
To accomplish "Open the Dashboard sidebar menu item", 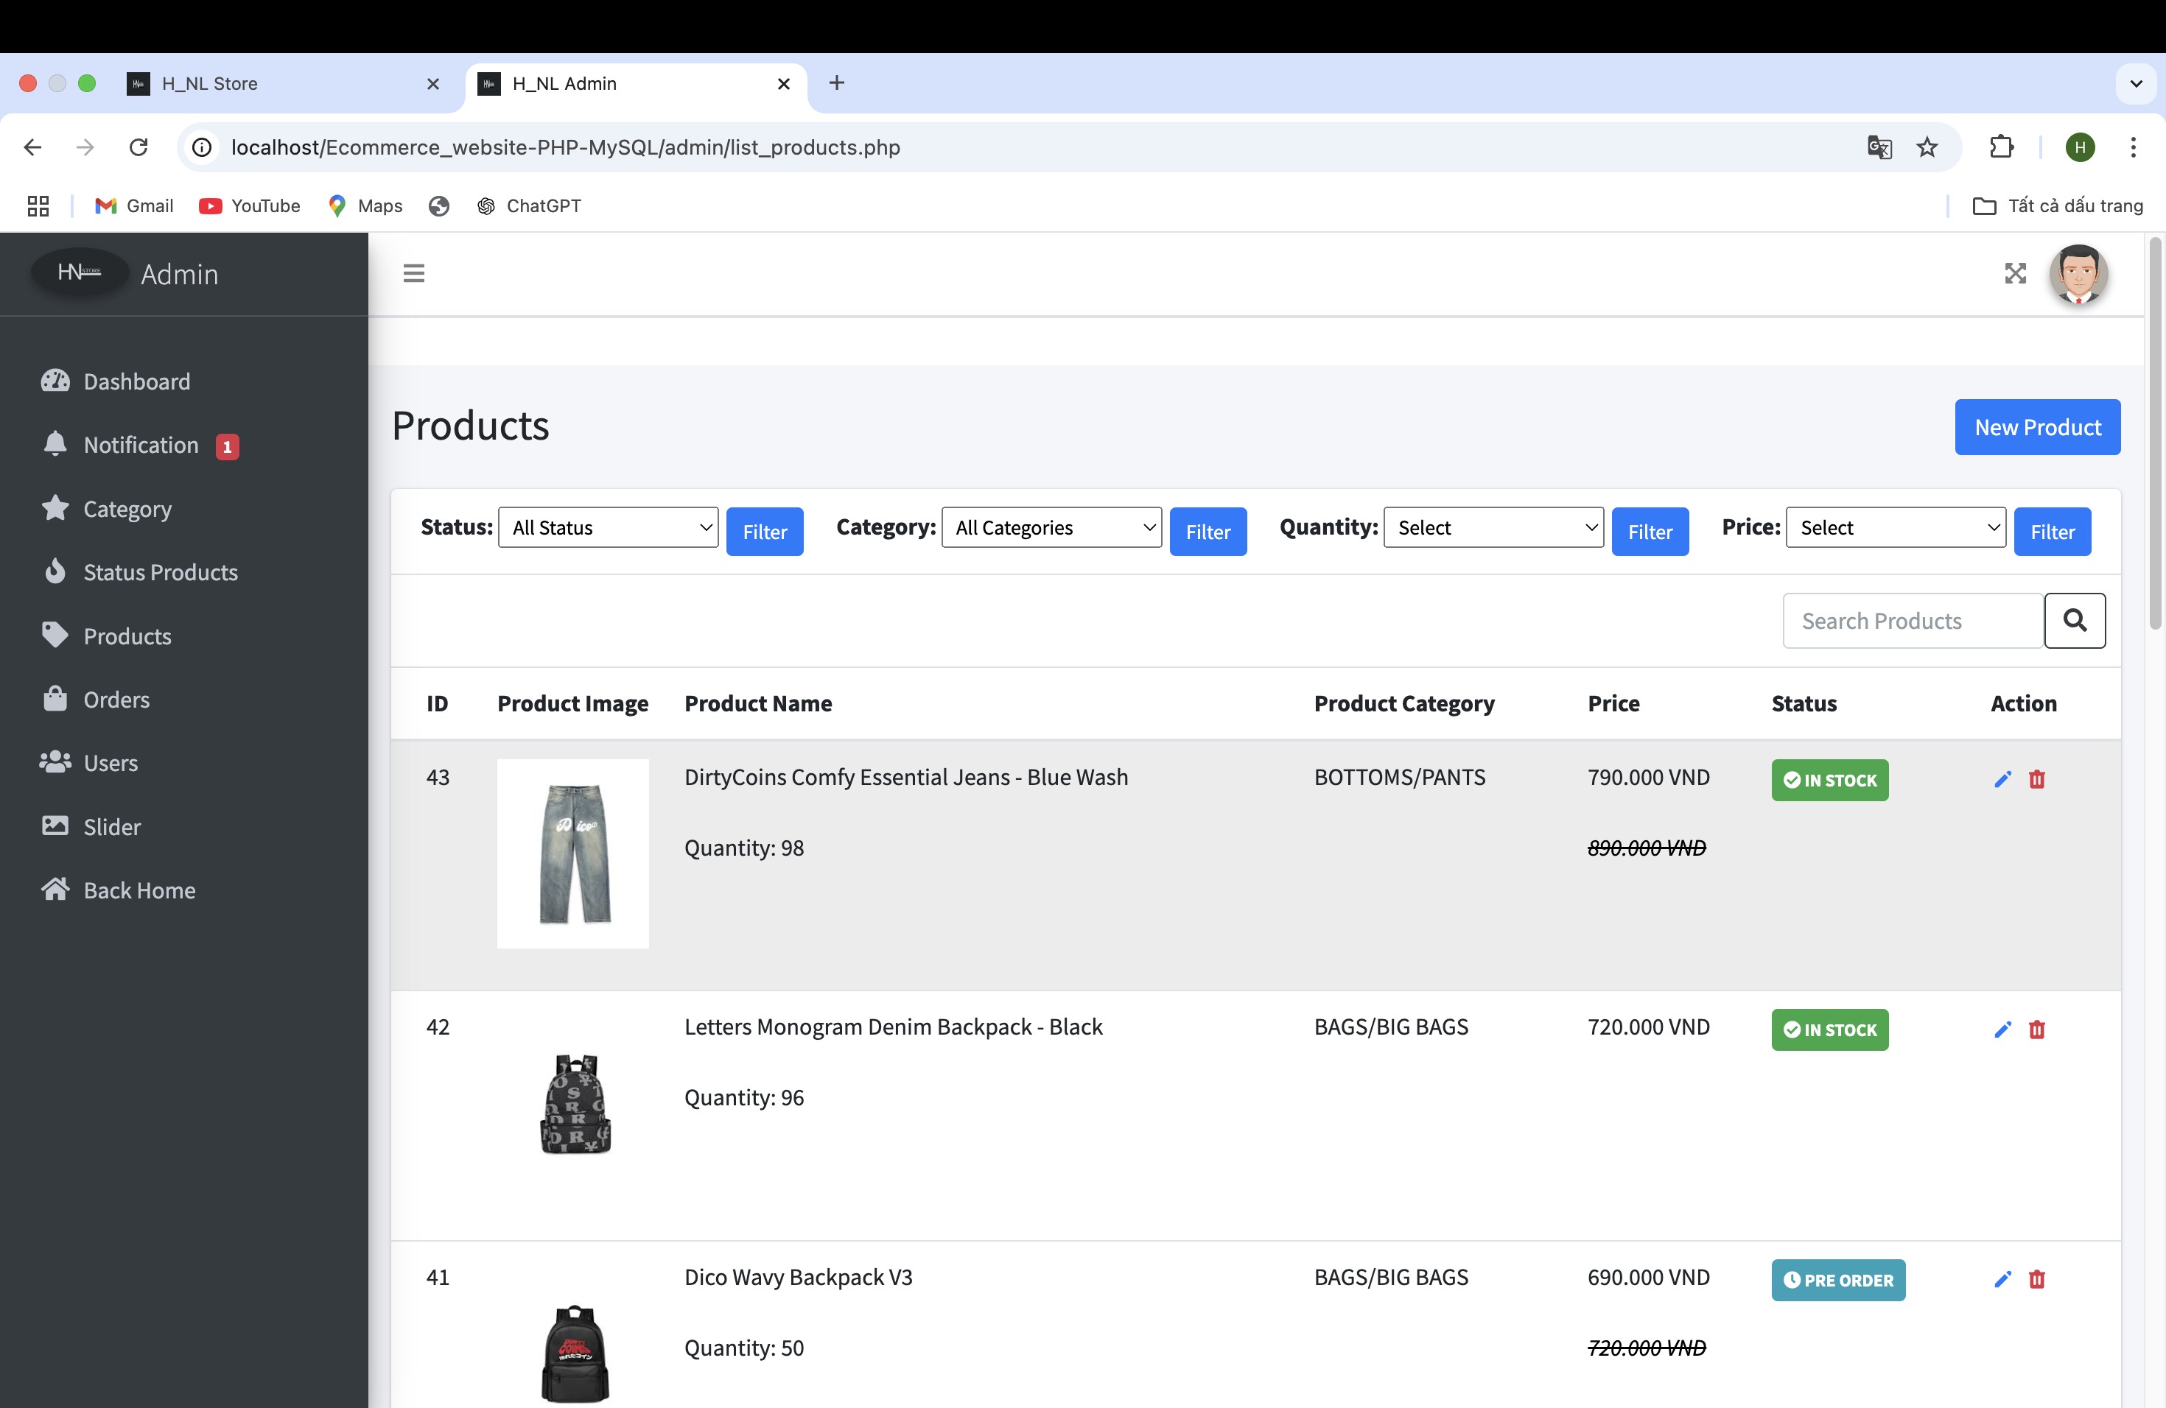I will [137, 381].
